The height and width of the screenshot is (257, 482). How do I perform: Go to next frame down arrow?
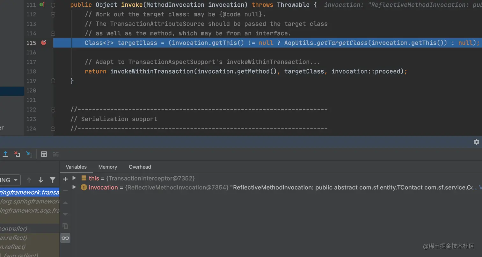(41, 180)
